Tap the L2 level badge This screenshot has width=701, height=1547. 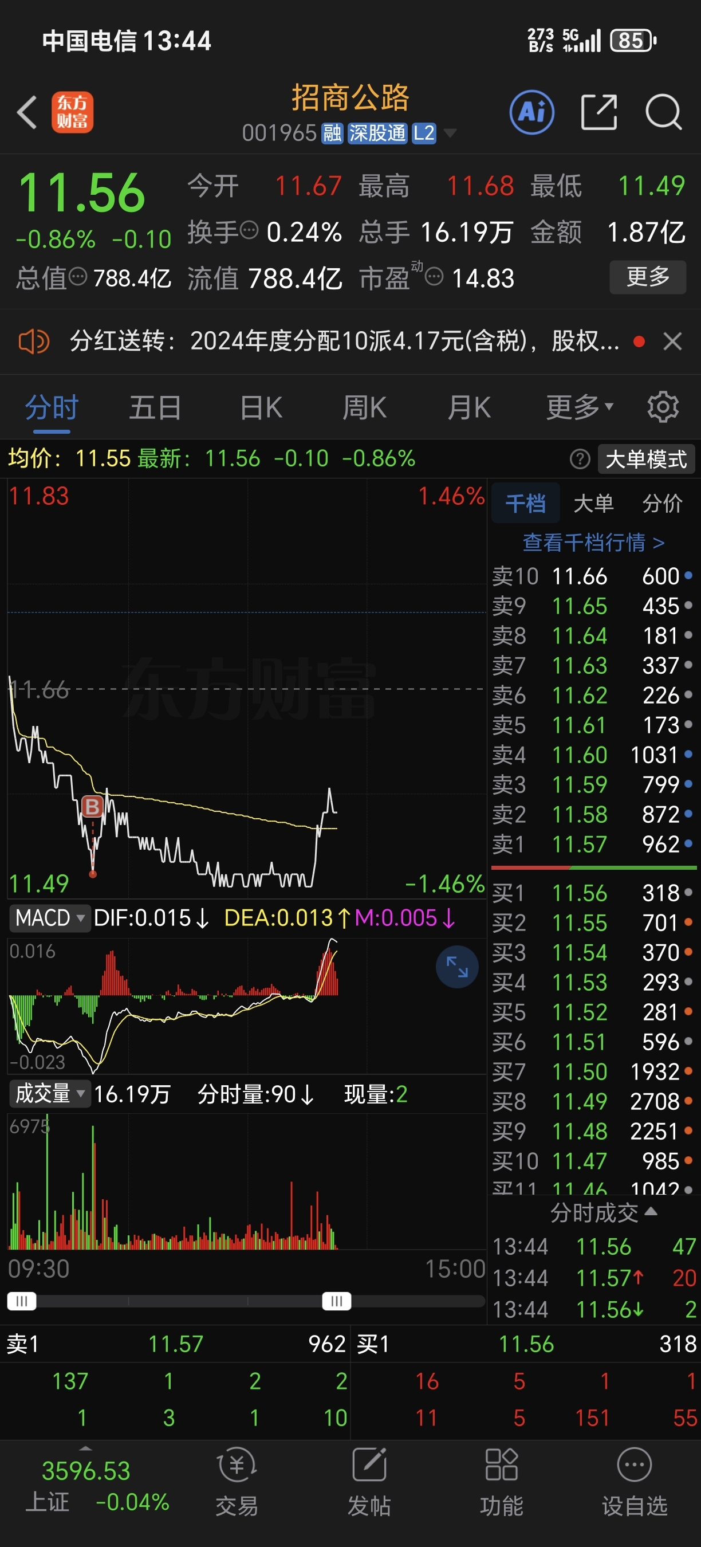click(x=424, y=133)
